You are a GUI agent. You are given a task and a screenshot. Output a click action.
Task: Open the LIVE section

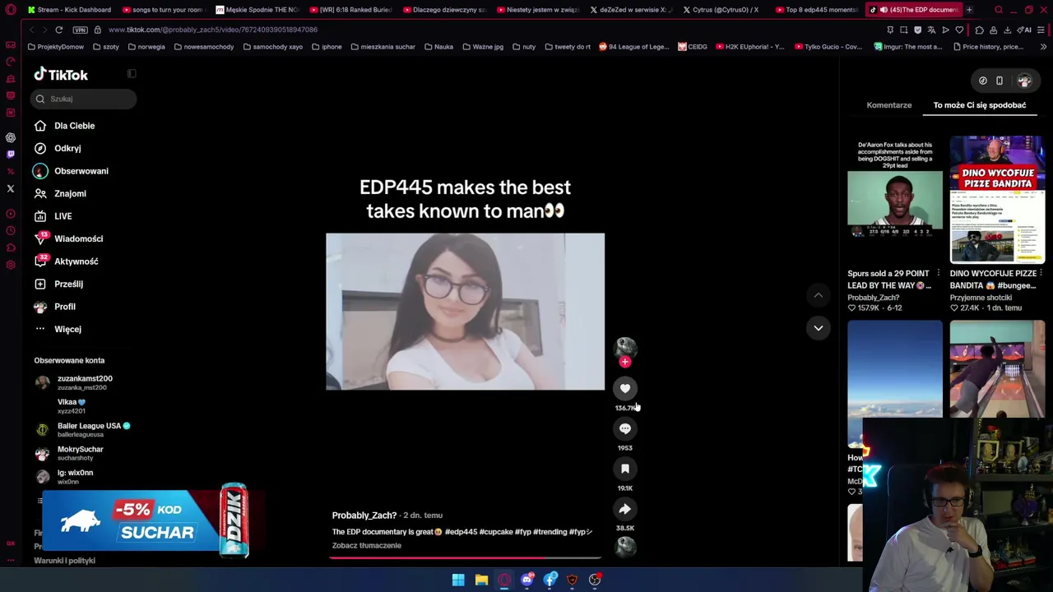(x=53, y=216)
